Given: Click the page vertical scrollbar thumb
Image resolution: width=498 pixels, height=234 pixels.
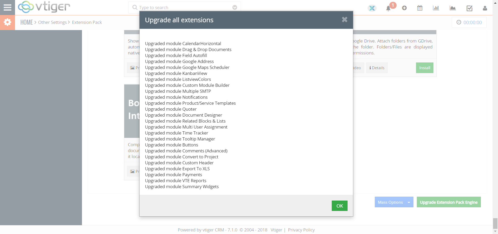Looking at the screenshot, I should [x=495, y=223].
